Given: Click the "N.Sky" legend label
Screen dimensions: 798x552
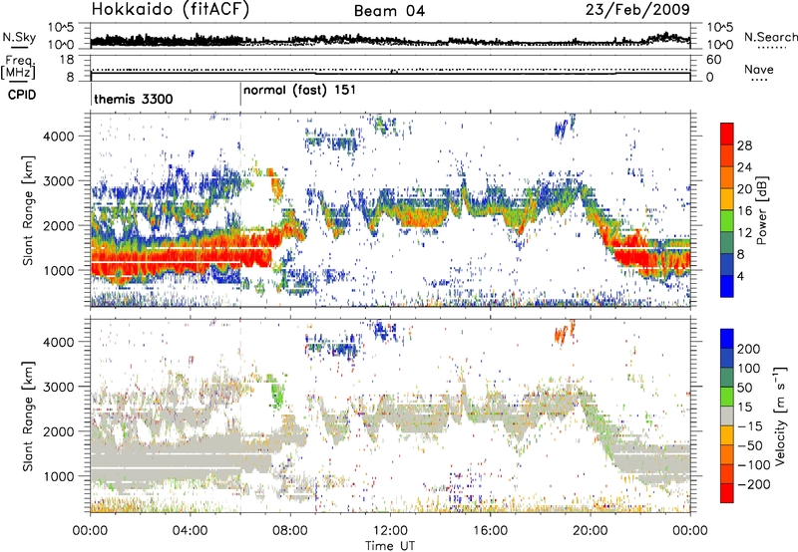Looking at the screenshot, I should pos(19,37).
